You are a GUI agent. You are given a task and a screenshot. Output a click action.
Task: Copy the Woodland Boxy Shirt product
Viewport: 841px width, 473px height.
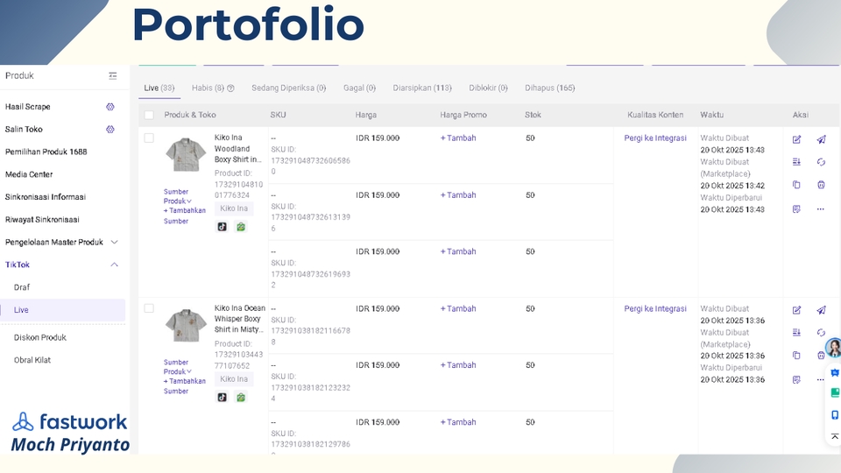click(796, 185)
